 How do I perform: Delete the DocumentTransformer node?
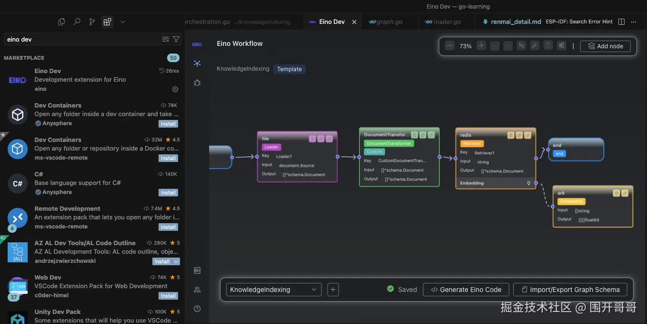[414, 135]
